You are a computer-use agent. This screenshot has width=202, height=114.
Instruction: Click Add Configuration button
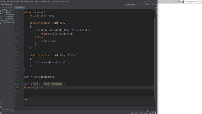pyautogui.click(x=130, y=4)
